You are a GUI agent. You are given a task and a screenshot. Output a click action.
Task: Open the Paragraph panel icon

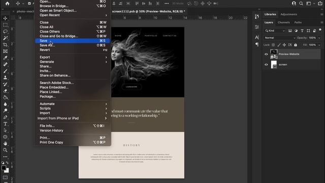click(x=257, y=44)
